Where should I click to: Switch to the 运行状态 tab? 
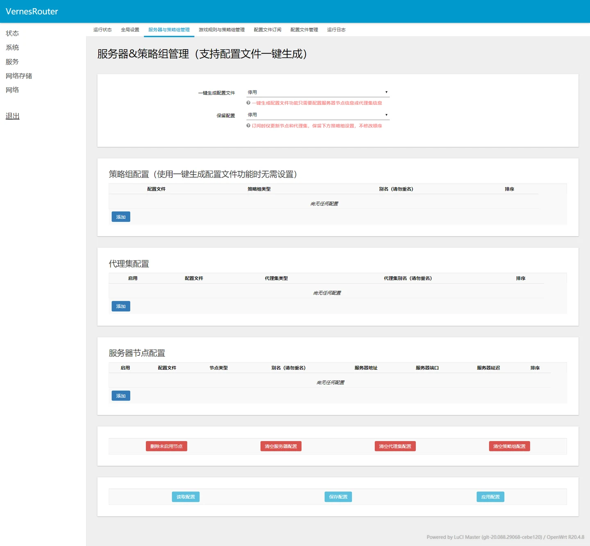(x=102, y=30)
